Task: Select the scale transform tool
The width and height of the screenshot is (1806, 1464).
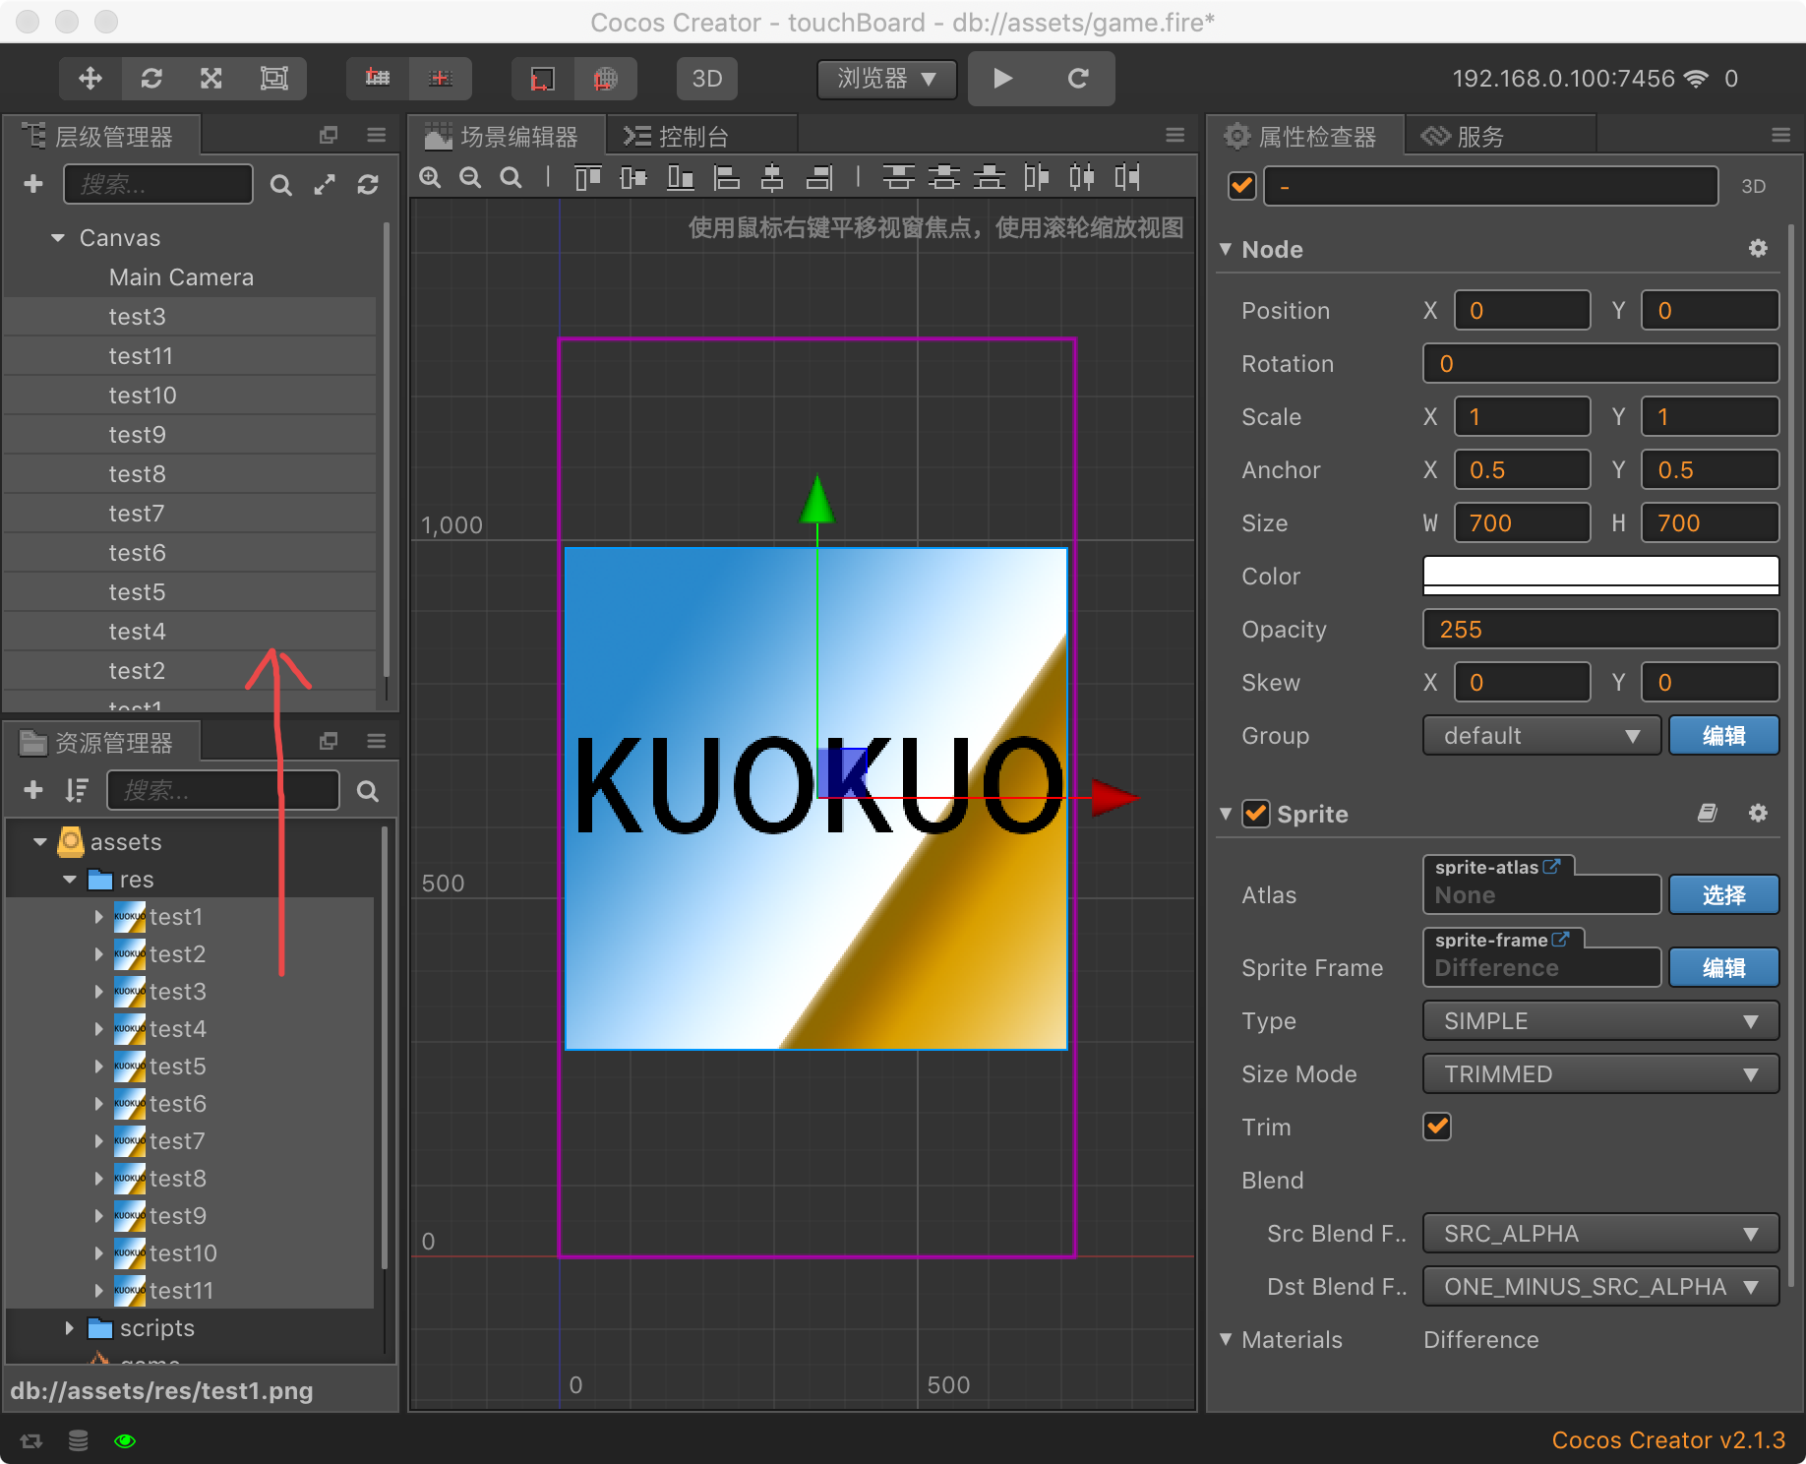Action: [x=211, y=79]
